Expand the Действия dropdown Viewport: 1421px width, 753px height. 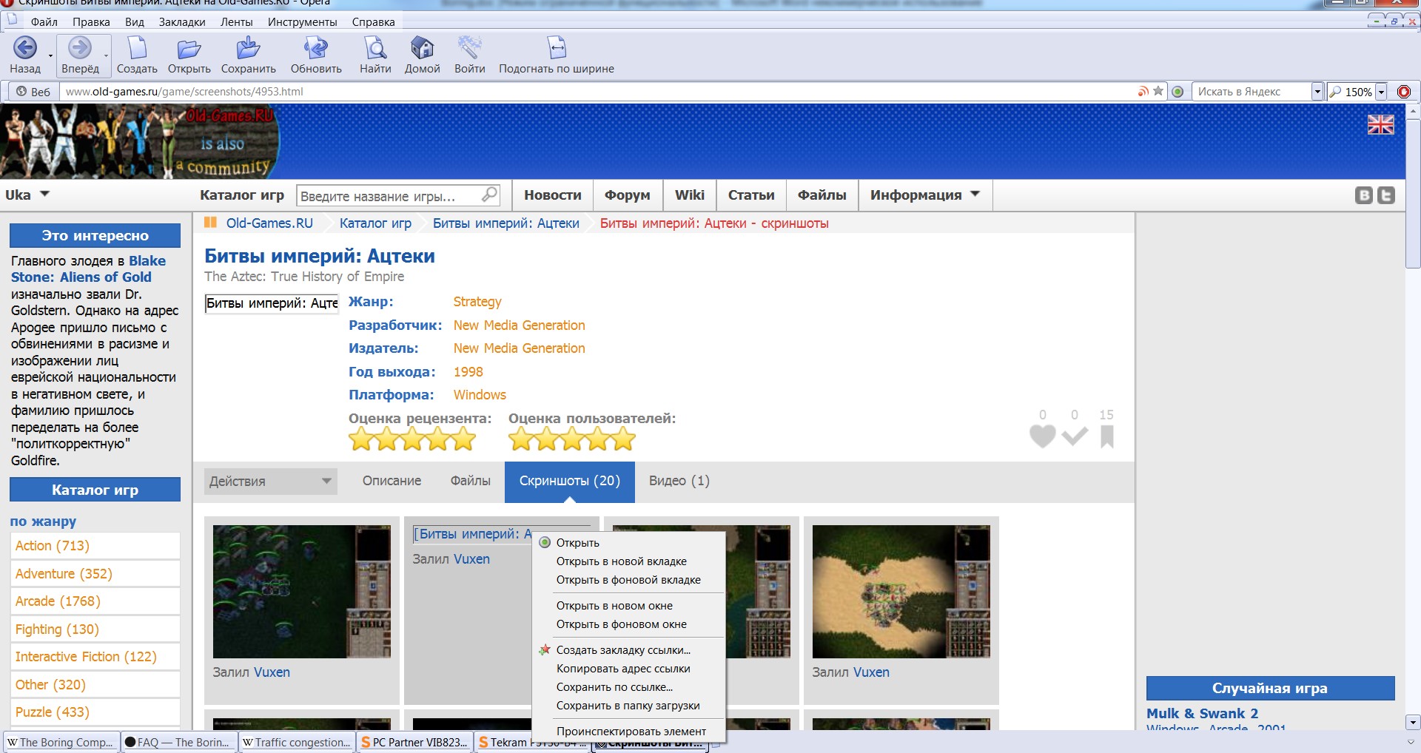[270, 482]
